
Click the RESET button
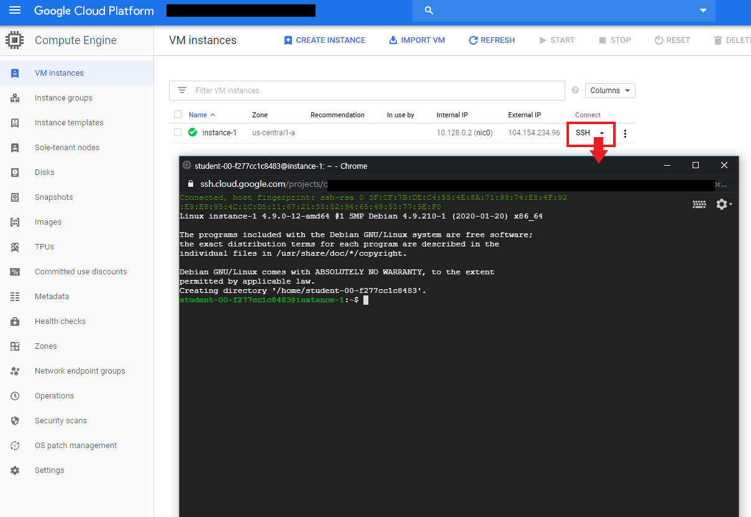(672, 40)
